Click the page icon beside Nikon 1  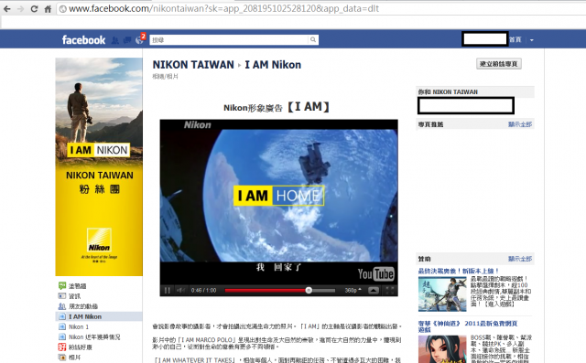pos(62,326)
